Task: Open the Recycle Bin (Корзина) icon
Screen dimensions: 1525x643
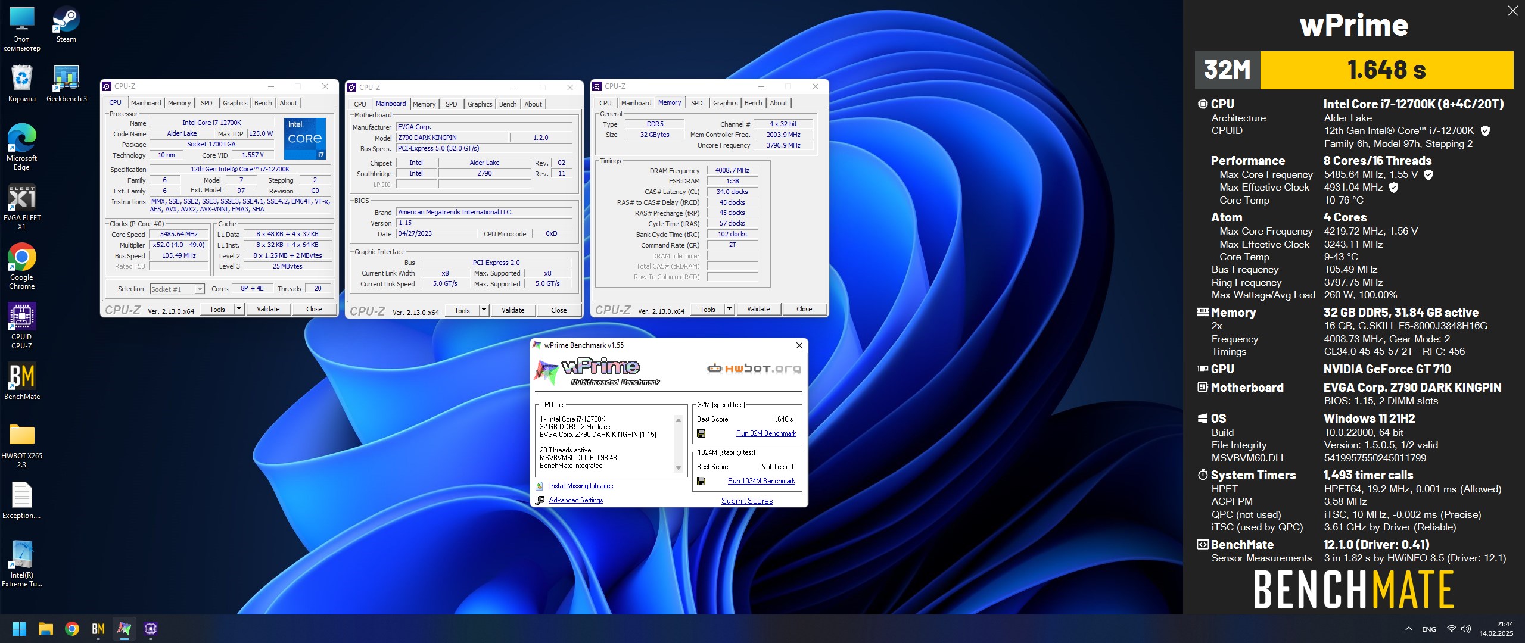Action: click(x=22, y=83)
